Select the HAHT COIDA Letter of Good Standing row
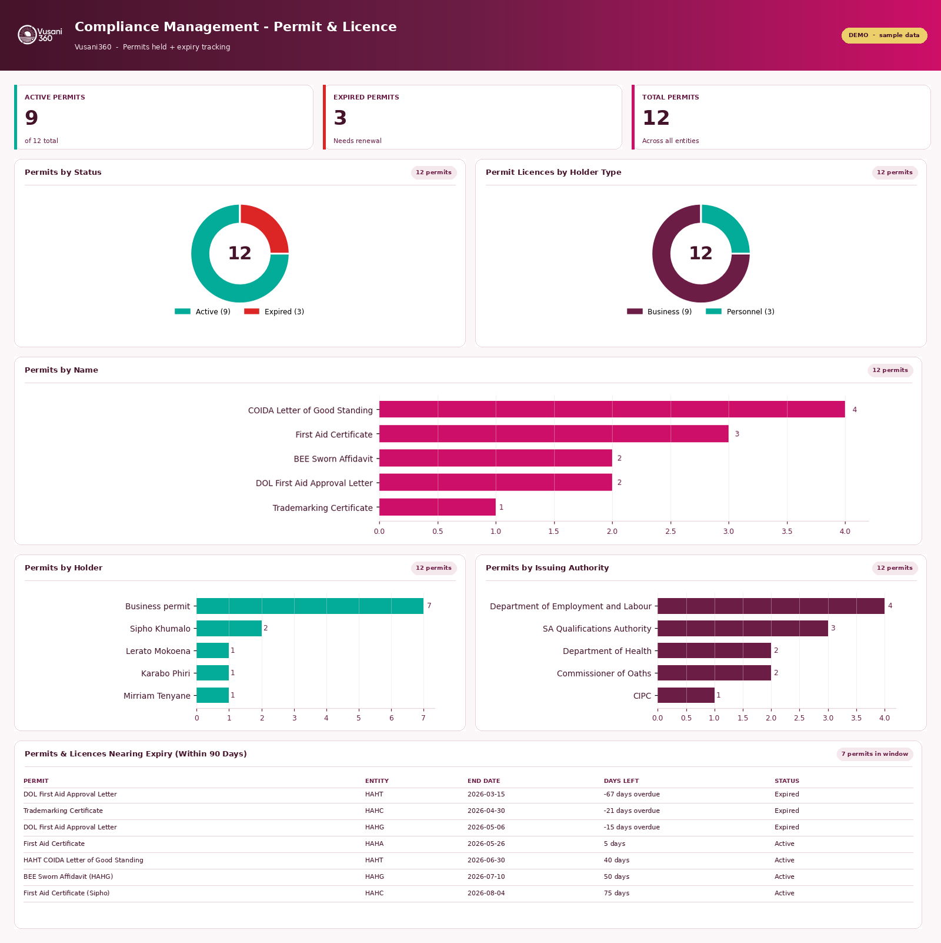 click(468, 861)
